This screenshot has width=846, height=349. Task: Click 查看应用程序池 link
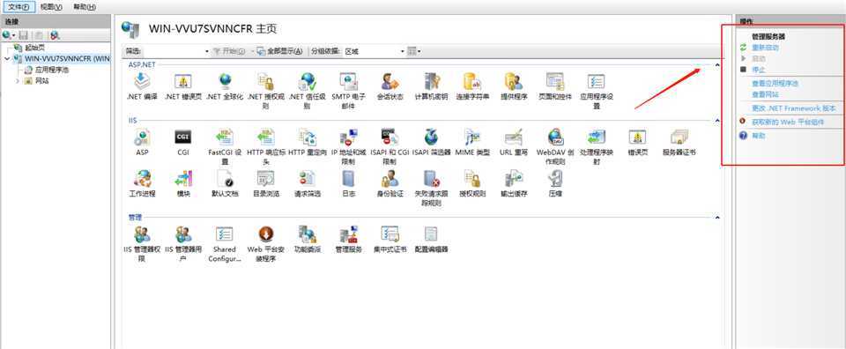(775, 84)
